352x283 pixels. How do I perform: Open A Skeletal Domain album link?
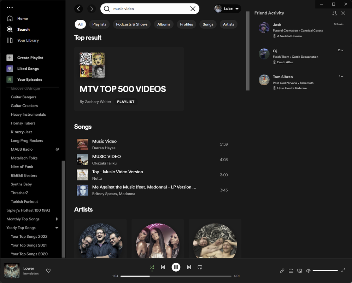tap(289, 36)
